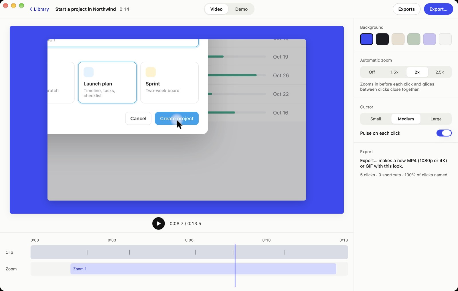The image size is (458, 291).
Task: Choose Medium cursor size
Action: pos(406,119)
